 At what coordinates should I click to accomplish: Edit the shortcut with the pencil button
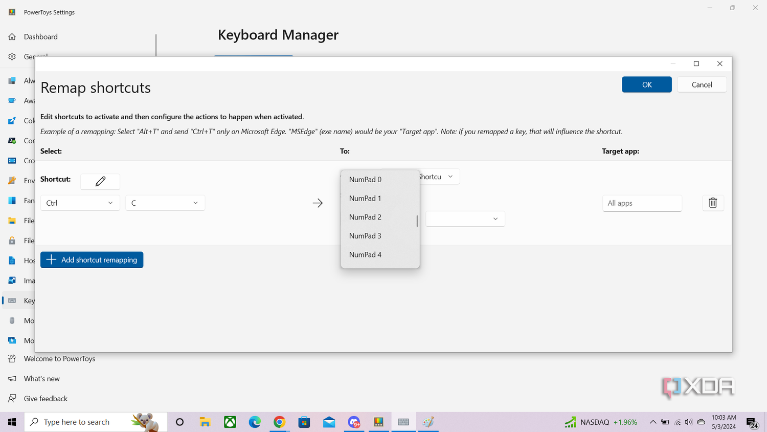tap(100, 181)
